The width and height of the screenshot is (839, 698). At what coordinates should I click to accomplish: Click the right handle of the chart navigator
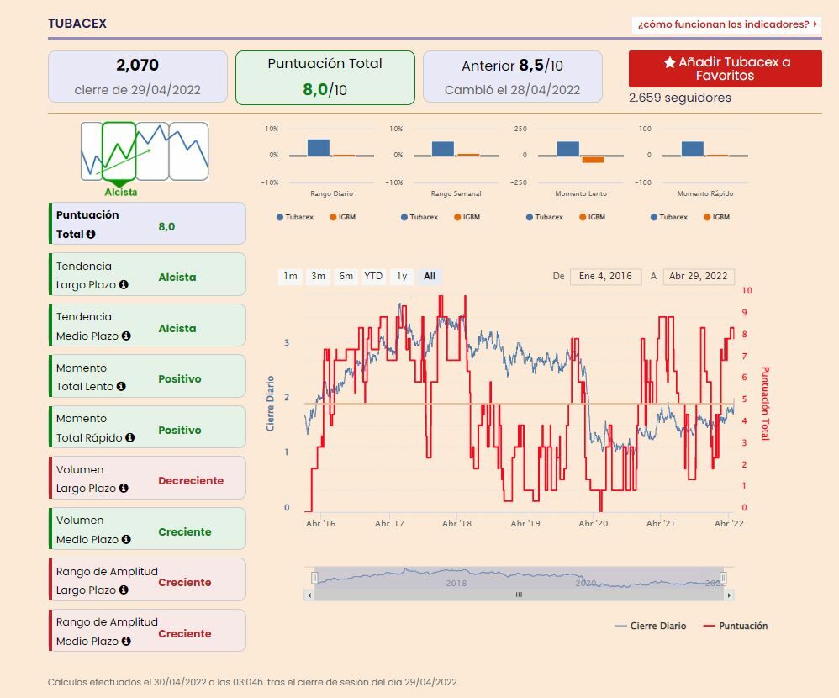coord(724,578)
